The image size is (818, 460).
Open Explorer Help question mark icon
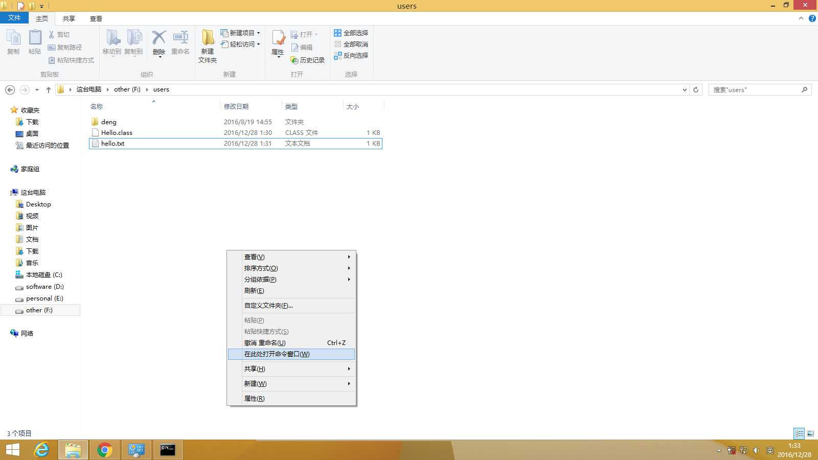(812, 18)
